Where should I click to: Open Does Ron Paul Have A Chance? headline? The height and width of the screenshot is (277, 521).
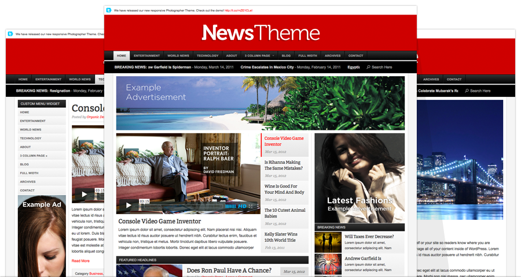click(229, 271)
